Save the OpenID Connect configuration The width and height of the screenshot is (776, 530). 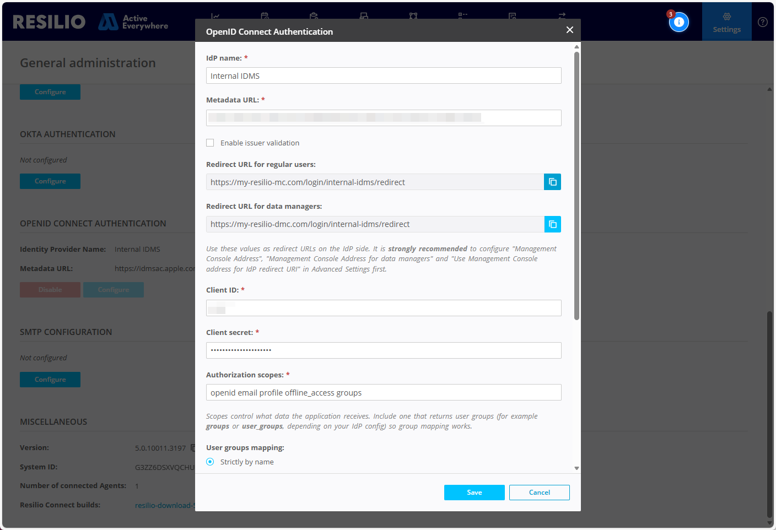coord(474,493)
